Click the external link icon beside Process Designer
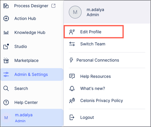The image size is (151, 127). [x=53, y=6]
